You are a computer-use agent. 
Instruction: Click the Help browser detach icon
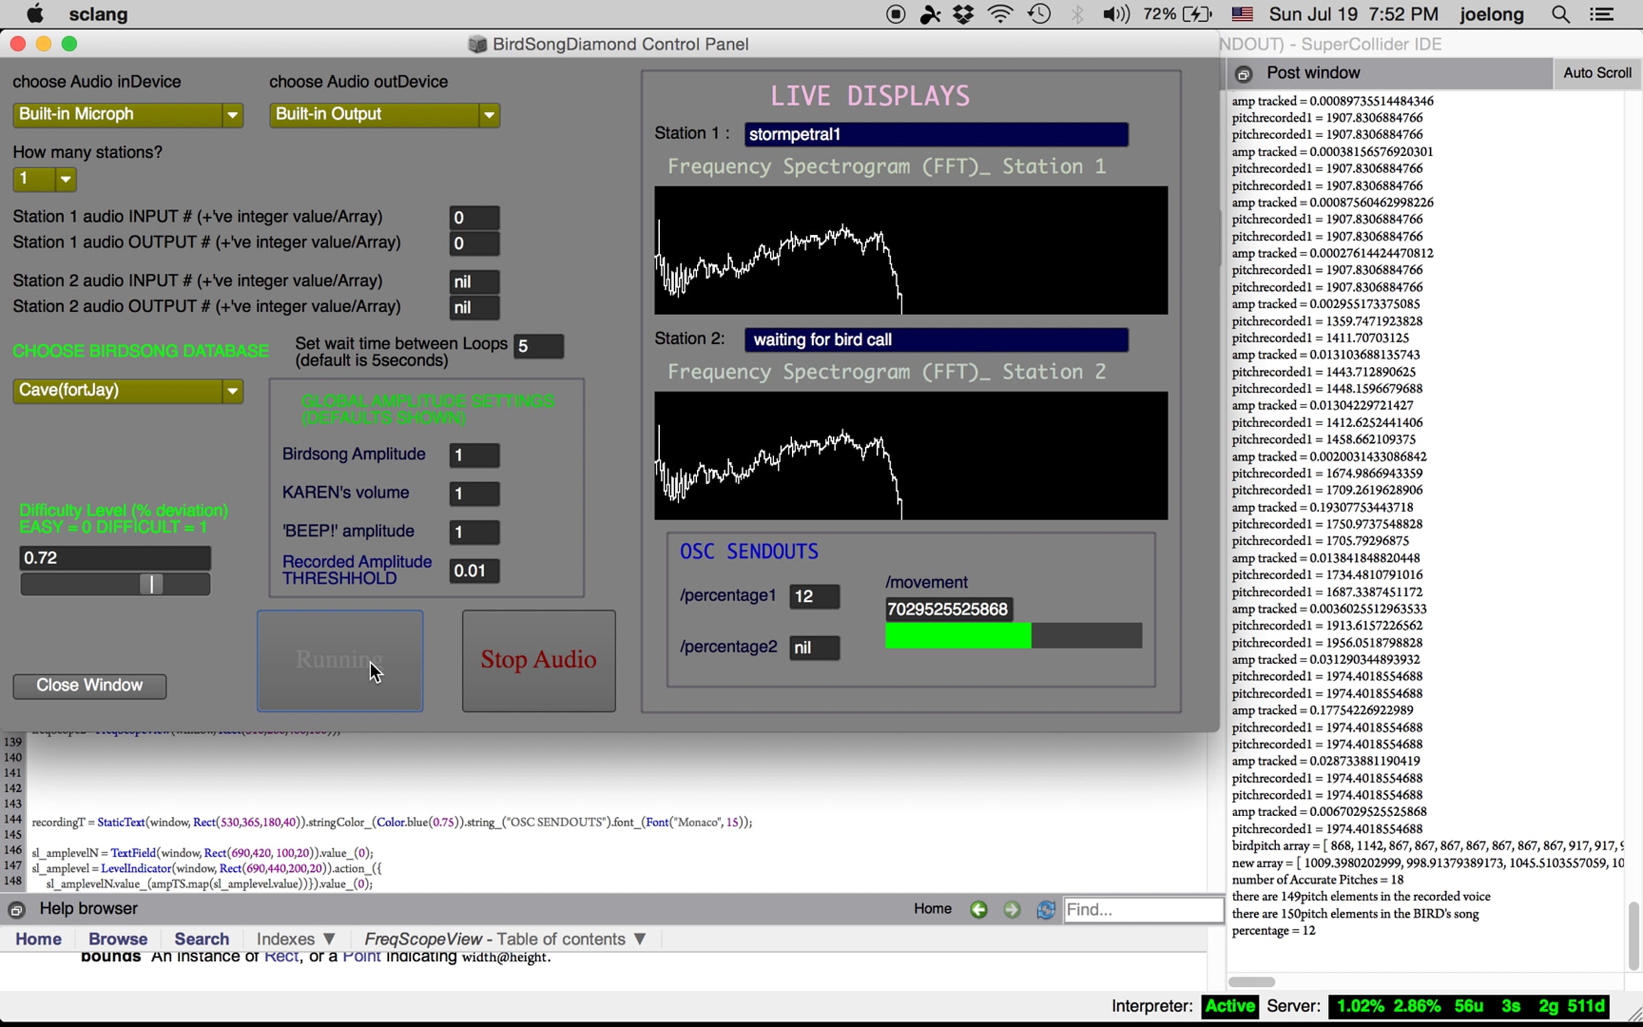coord(17,910)
